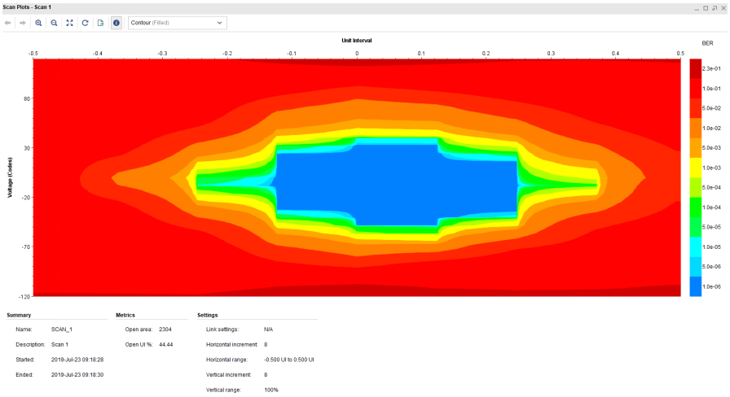
Task: Click the 5.0e-02 BER legend label
Action: 711,108
